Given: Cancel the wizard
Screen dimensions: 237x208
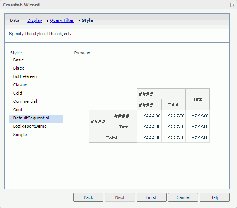Looking at the screenshot, I should [x=183, y=197].
